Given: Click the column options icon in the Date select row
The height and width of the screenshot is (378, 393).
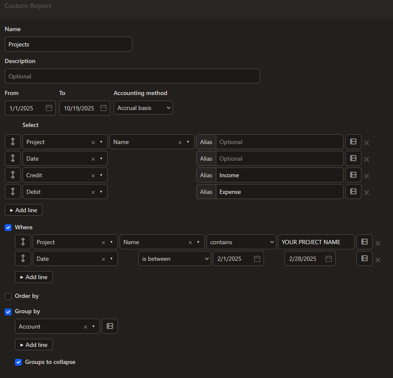Looking at the screenshot, I should tap(353, 158).
